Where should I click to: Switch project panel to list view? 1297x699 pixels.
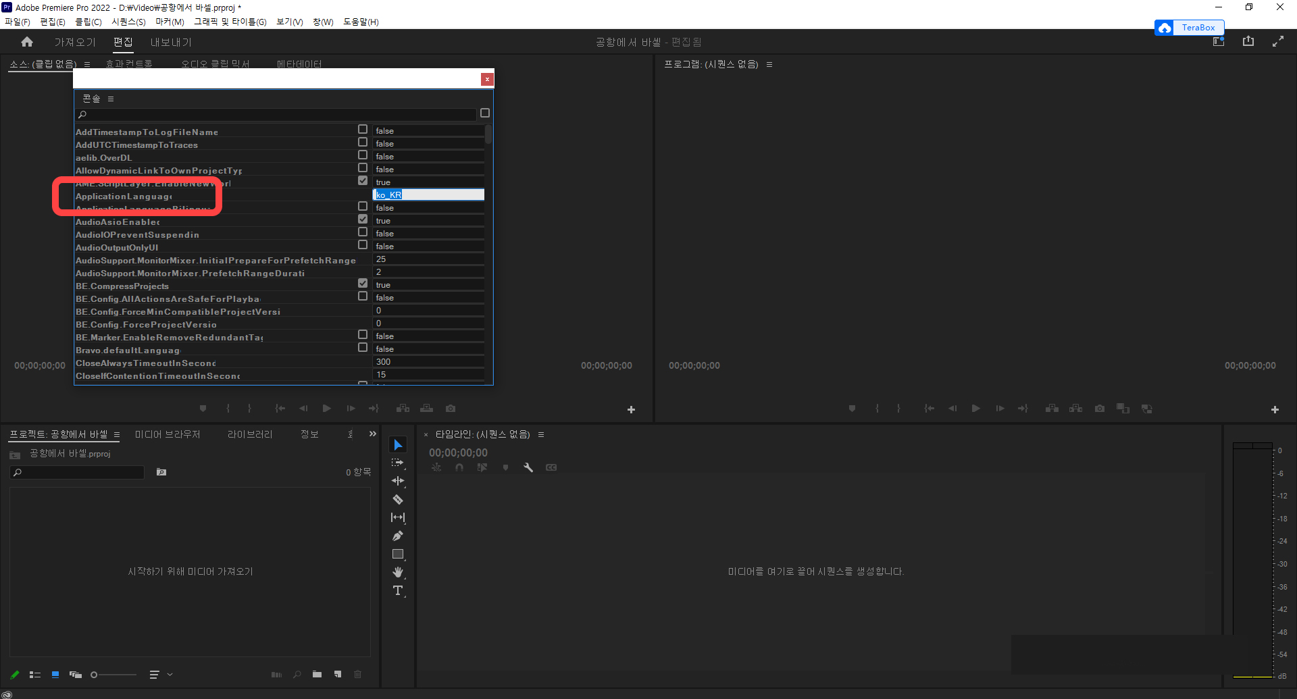[35, 674]
